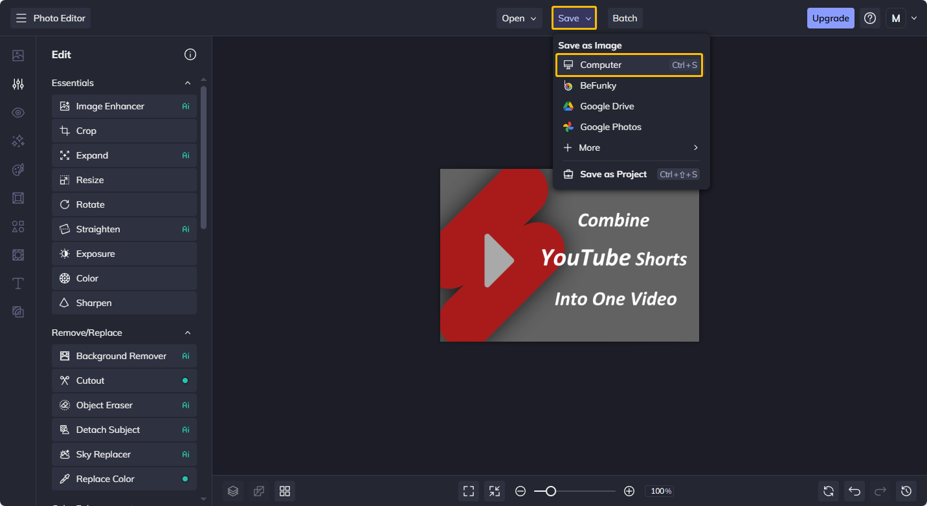Viewport: 927px width, 506px height.
Task: Save image to BeFunky
Action: coord(631,85)
